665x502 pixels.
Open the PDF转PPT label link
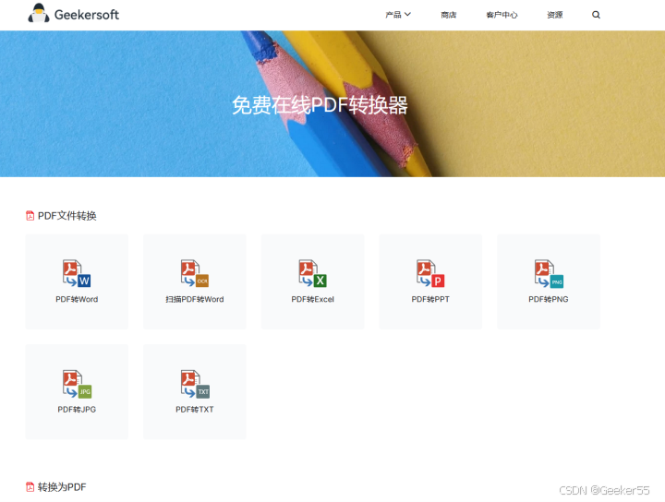(x=430, y=299)
